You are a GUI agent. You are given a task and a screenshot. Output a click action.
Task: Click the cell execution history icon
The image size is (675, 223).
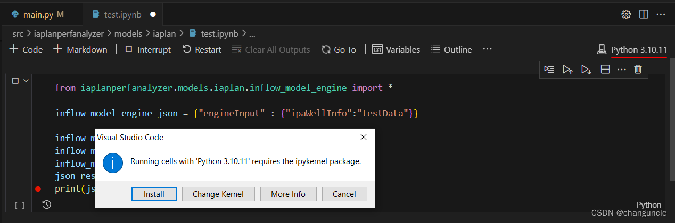[46, 204]
